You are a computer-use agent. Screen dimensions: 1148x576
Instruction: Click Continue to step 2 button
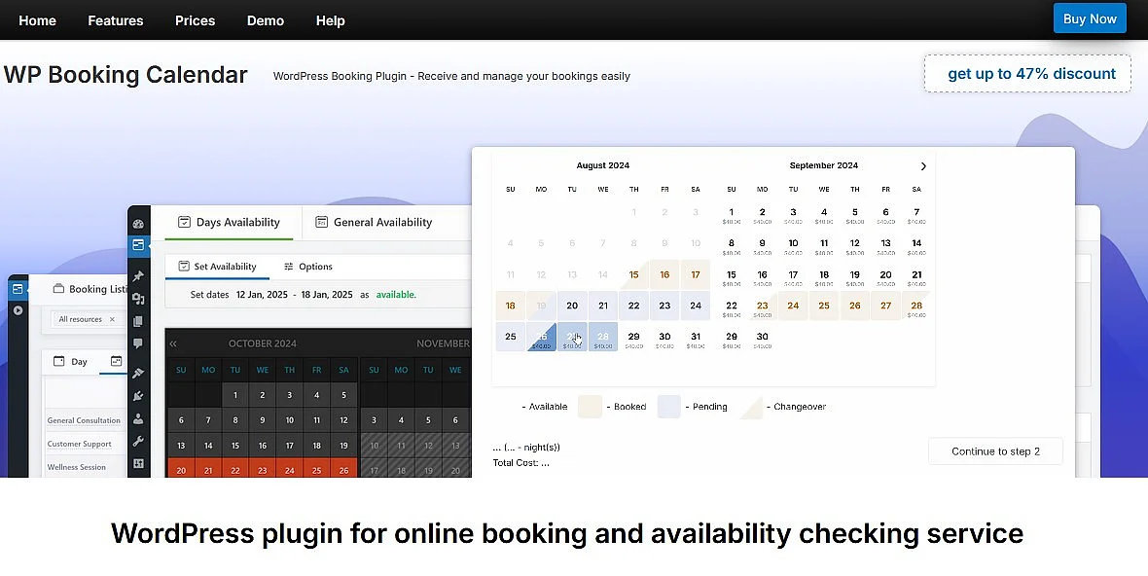coord(995,451)
